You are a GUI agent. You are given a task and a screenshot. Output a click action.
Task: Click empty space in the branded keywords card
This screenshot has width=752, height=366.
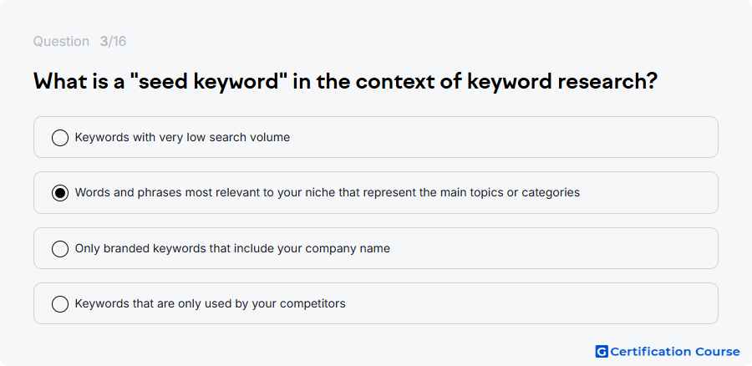[x=551, y=249]
